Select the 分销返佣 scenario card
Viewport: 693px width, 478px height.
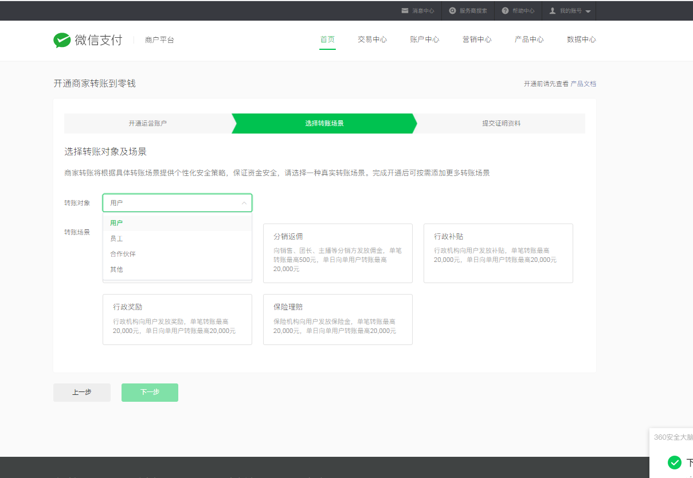click(x=338, y=253)
